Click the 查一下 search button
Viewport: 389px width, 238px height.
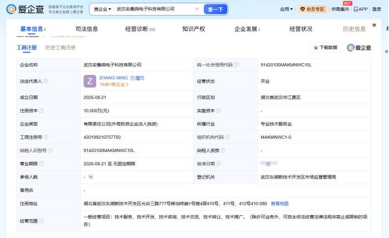[216, 9]
